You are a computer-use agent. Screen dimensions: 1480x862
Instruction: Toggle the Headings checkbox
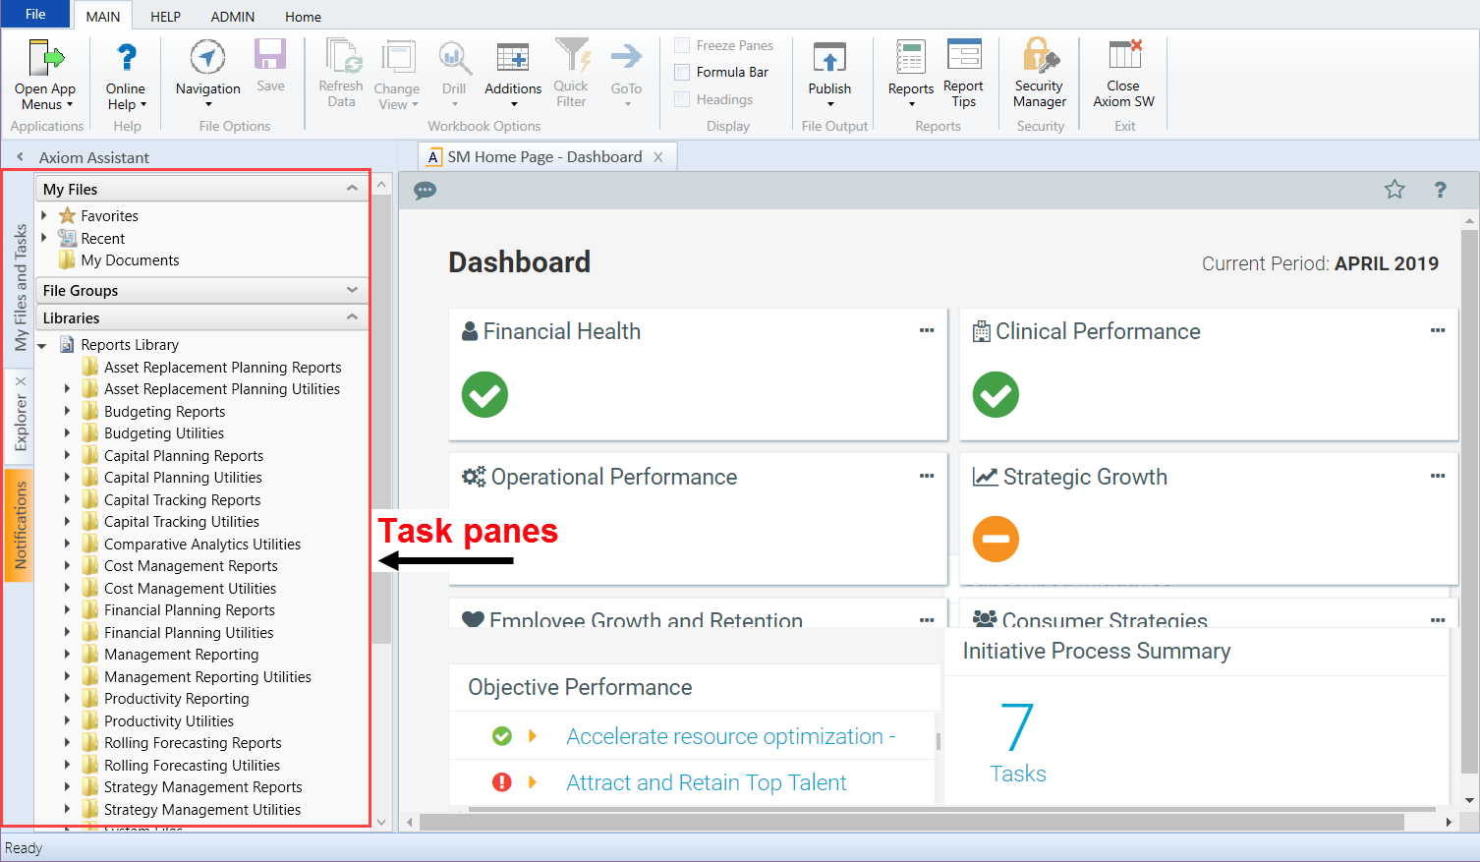[x=682, y=99]
